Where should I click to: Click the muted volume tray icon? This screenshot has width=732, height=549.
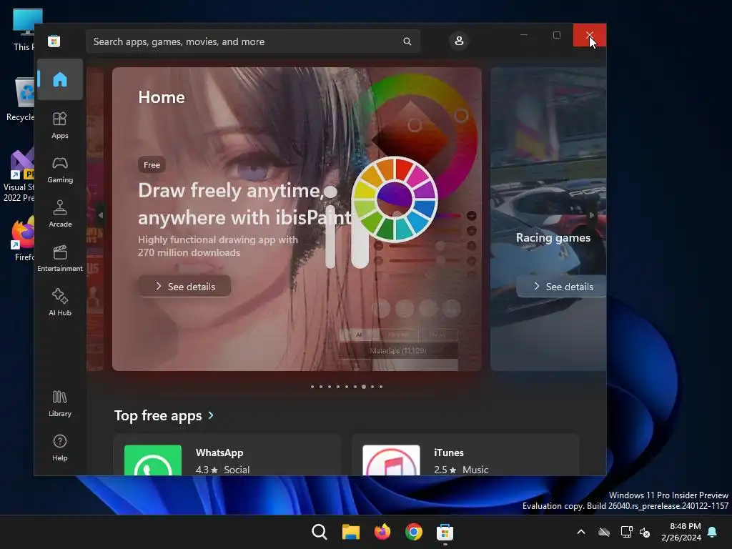click(645, 532)
